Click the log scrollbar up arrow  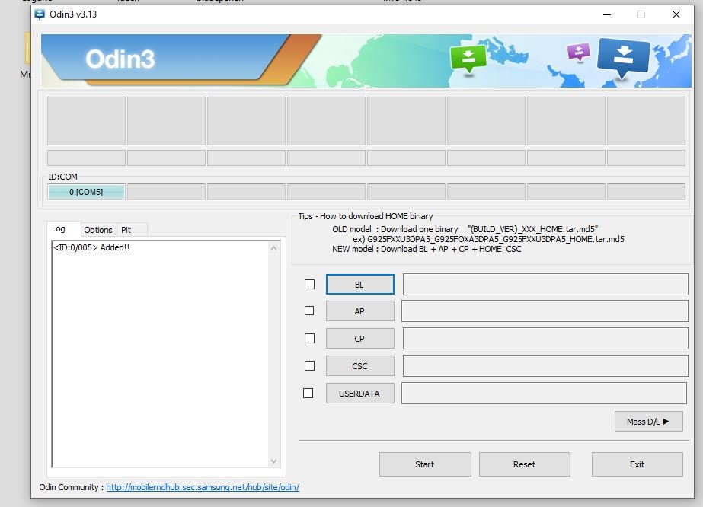pos(274,248)
